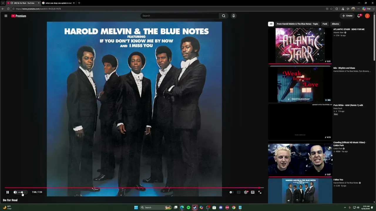Go to YouTube Premium home via logo
This screenshot has width=376, height=211.
19,16
